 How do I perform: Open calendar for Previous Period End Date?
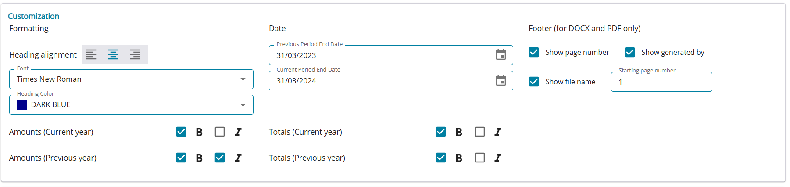coord(500,55)
